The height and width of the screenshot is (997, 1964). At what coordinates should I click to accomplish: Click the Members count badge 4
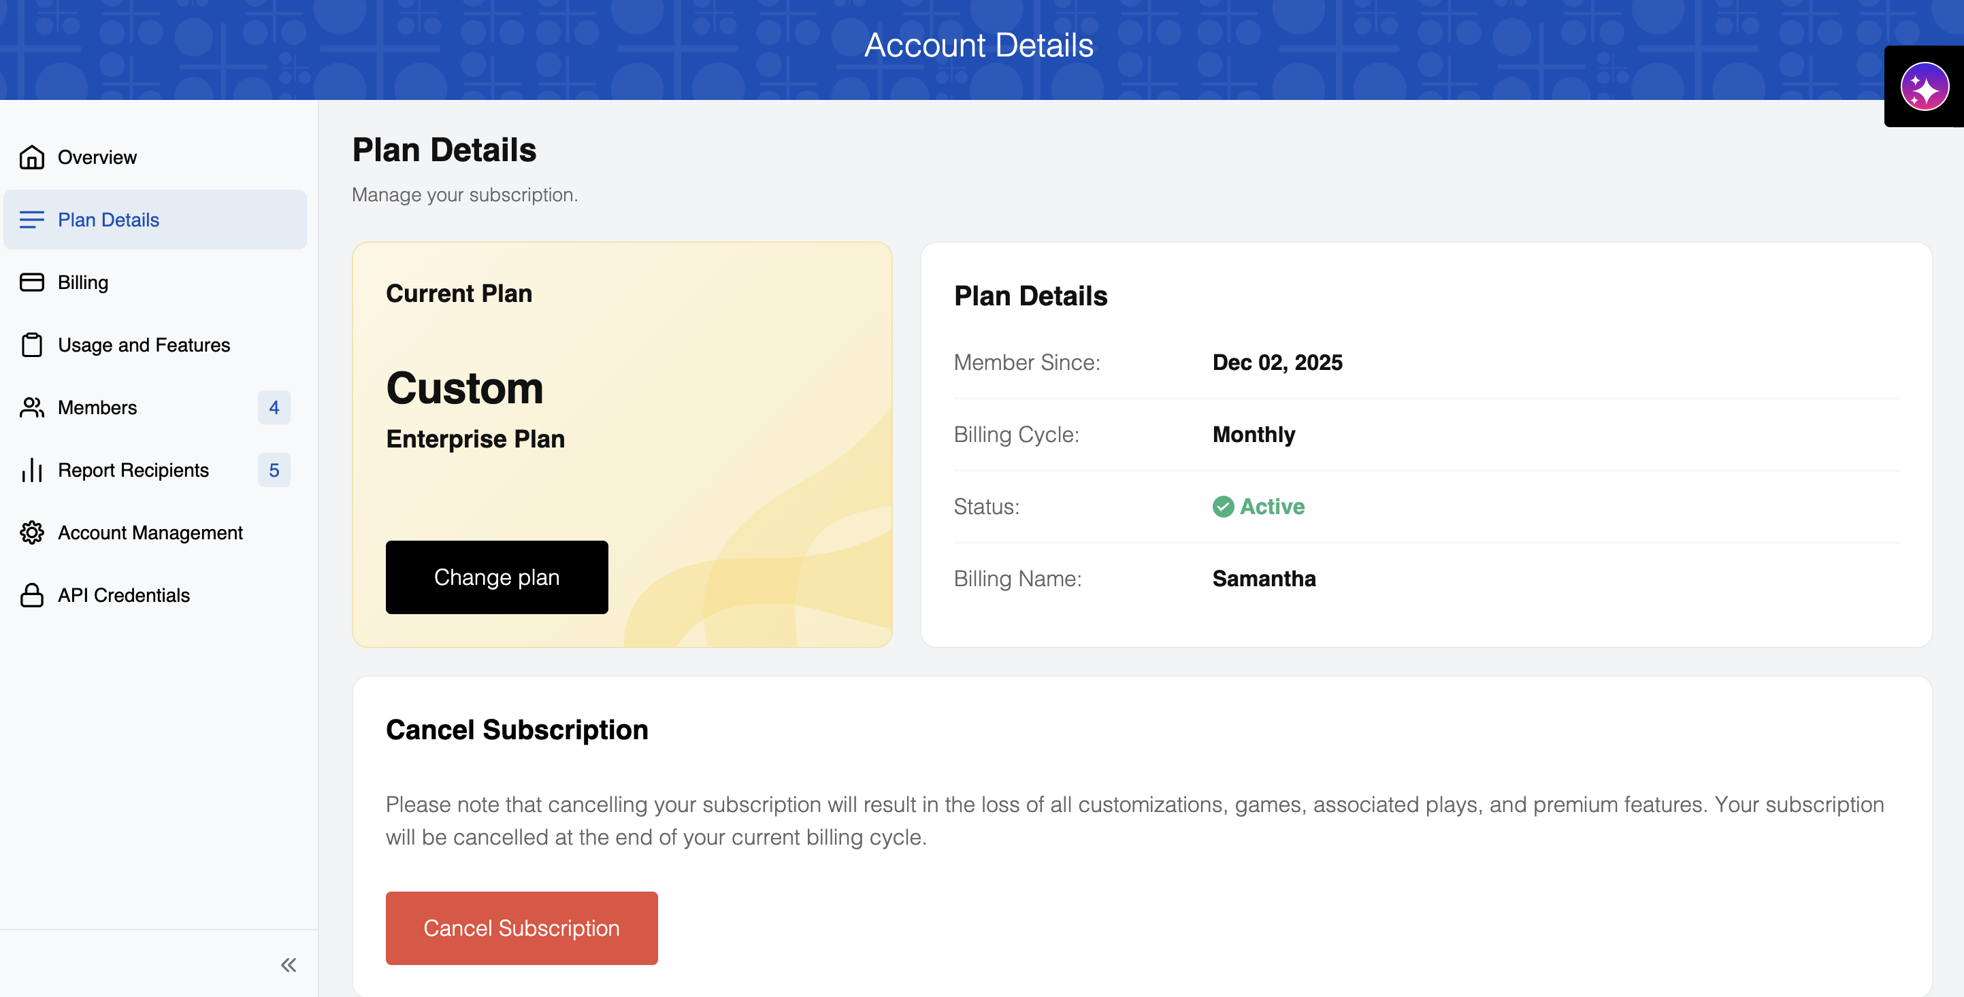[x=274, y=407]
